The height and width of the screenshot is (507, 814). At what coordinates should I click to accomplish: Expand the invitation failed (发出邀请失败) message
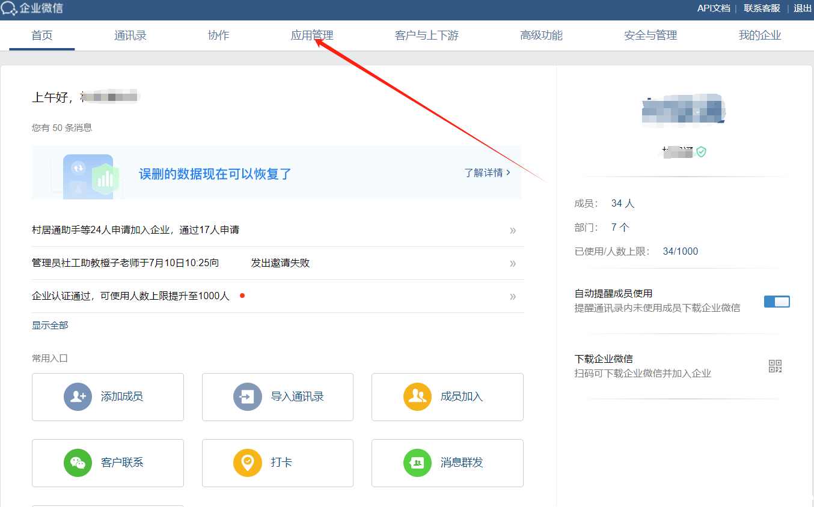512,263
